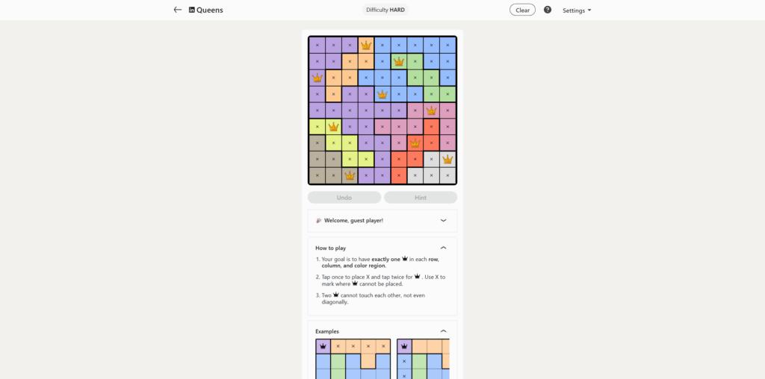Open the help question mark icon
This screenshot has height=379, width=765.
coord(548,10)
